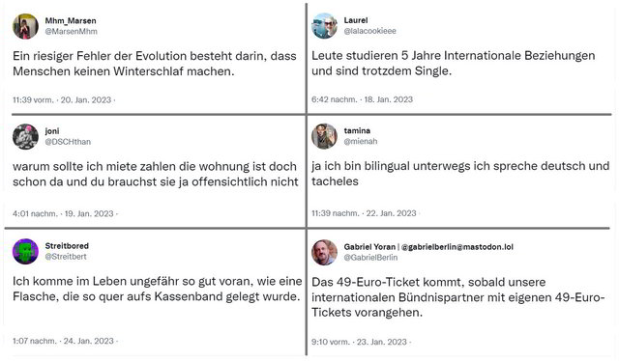
Task: Go to @mienah profile handle
Action: (361, 141)
